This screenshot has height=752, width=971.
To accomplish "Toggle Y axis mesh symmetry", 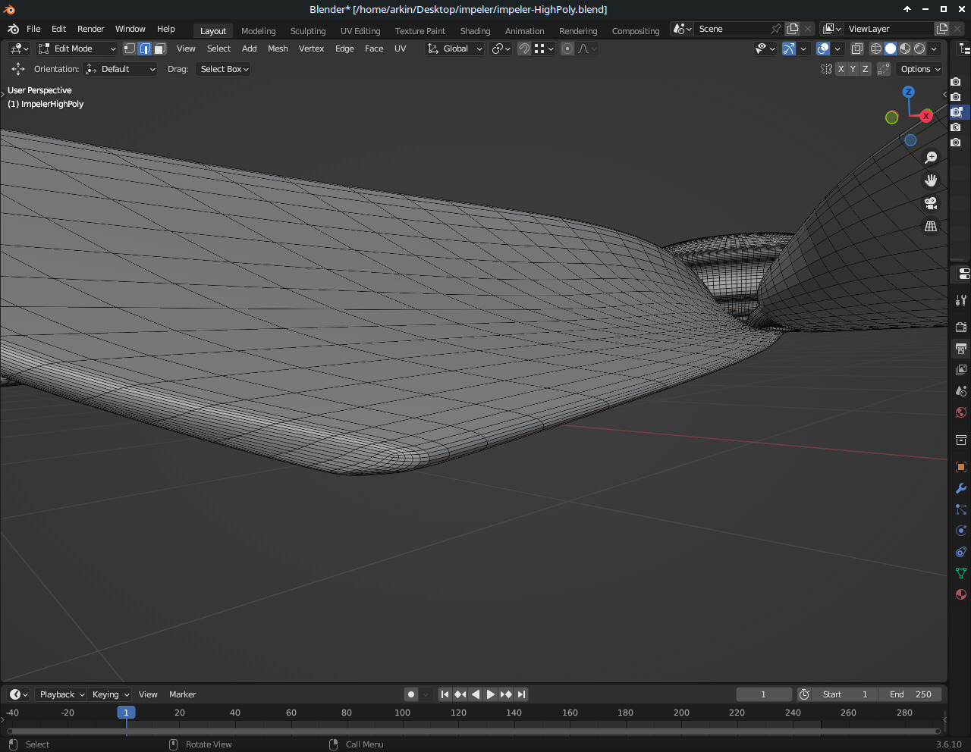I will pyautogui.click(x=853, y=69).
